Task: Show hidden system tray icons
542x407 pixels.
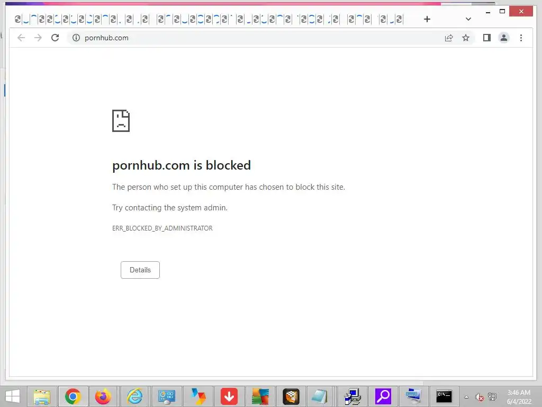Action: pyautogui.click(x=466, y=397)
